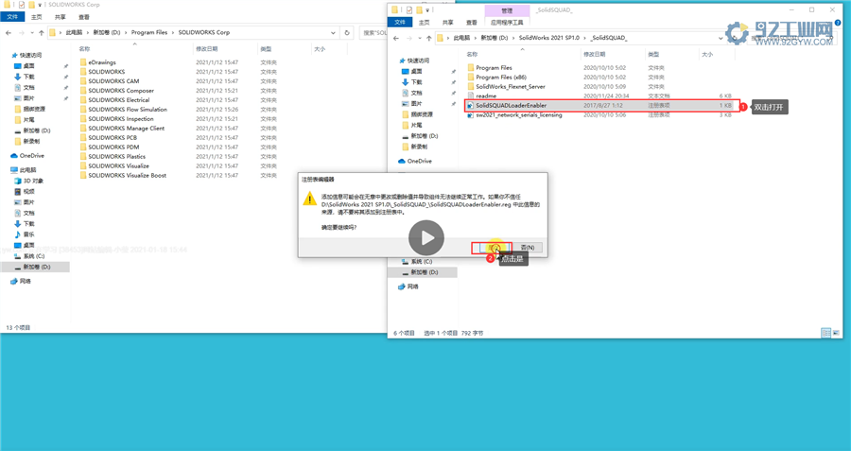Open 文件 menu in SOLIDWORKS Corp window
The height and width of the screenshot is (451, 851).
12,17
